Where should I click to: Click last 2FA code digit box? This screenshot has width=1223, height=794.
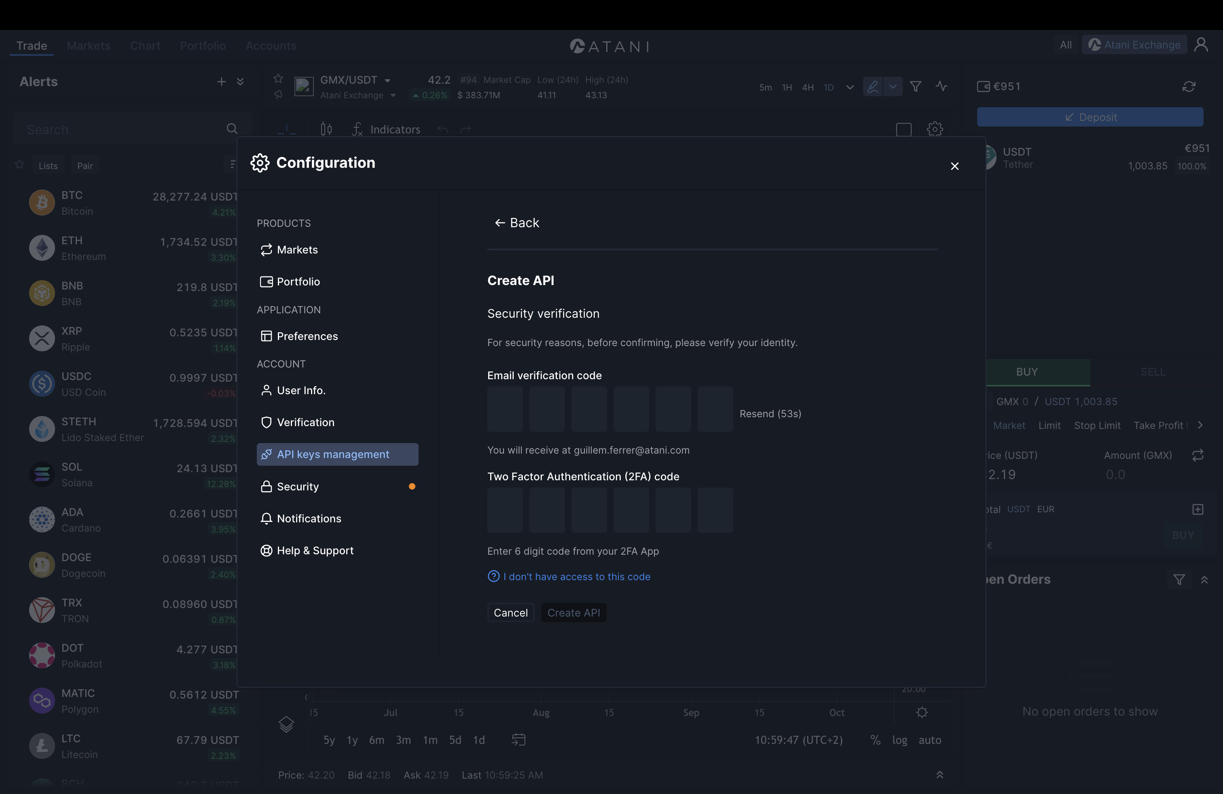click(715, 510)
